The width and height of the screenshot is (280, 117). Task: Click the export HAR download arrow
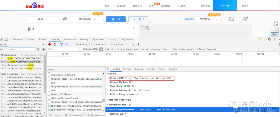[138, 44]
